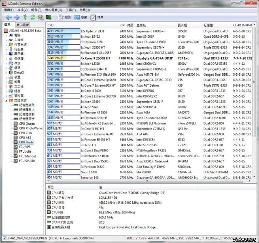Select the CPU PhotoWorxx benchmark
The height and width of the screenshot is (243, 259).
[x=28, y=128]
